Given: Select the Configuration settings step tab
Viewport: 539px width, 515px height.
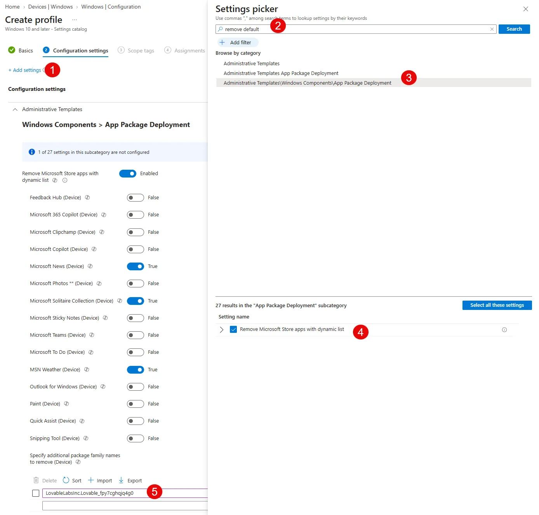Looking at the screenshot, I should click(x=76, y=50).
